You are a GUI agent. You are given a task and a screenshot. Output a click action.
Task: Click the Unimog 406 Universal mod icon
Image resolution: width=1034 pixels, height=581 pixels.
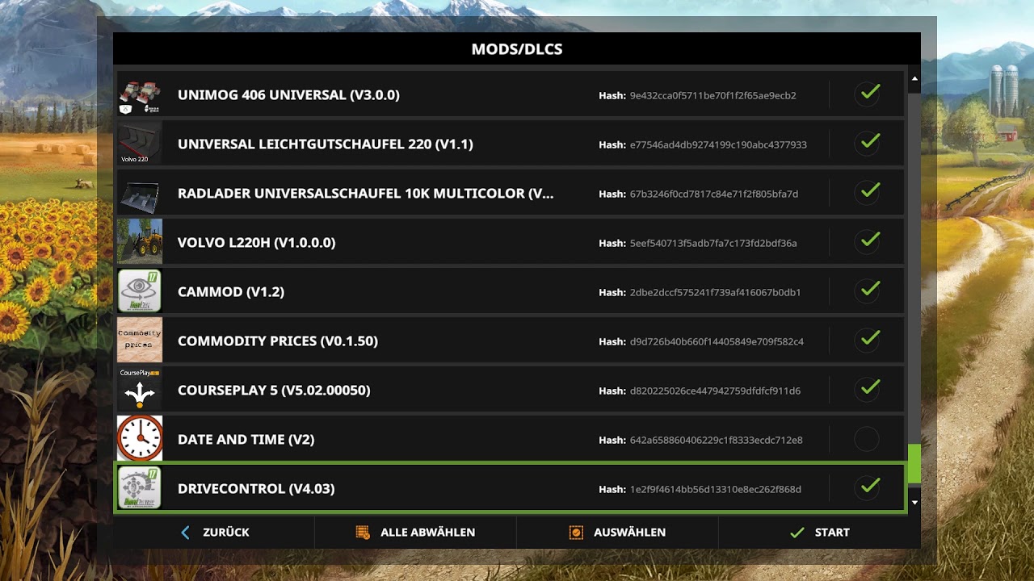tap(140, 95)
